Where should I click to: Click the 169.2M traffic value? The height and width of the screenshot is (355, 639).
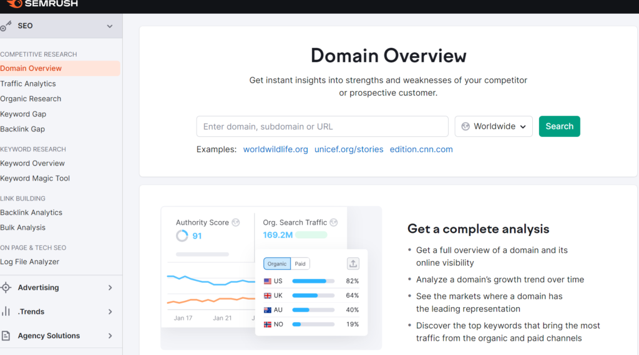[x=278, y=235]
